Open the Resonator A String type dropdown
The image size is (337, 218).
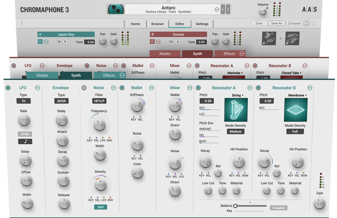click(x=238, y=95)
